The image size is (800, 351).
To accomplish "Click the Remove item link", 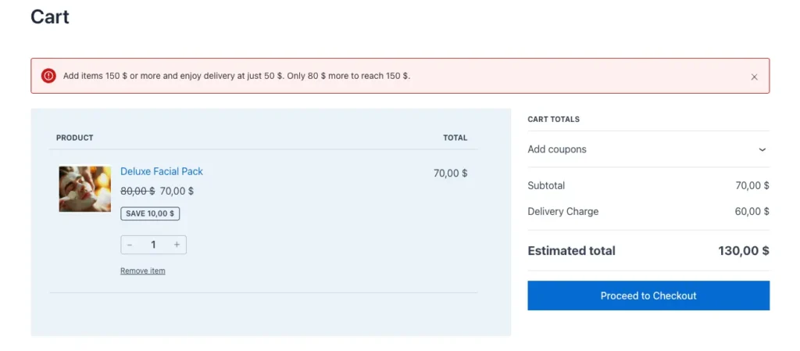I will click(142, 271).
